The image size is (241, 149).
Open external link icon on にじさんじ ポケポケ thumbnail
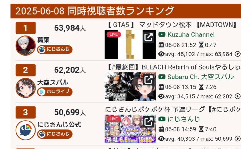[148, 121]
